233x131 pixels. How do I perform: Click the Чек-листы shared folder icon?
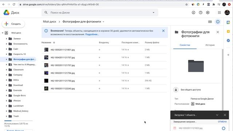[x=10, y=64]
